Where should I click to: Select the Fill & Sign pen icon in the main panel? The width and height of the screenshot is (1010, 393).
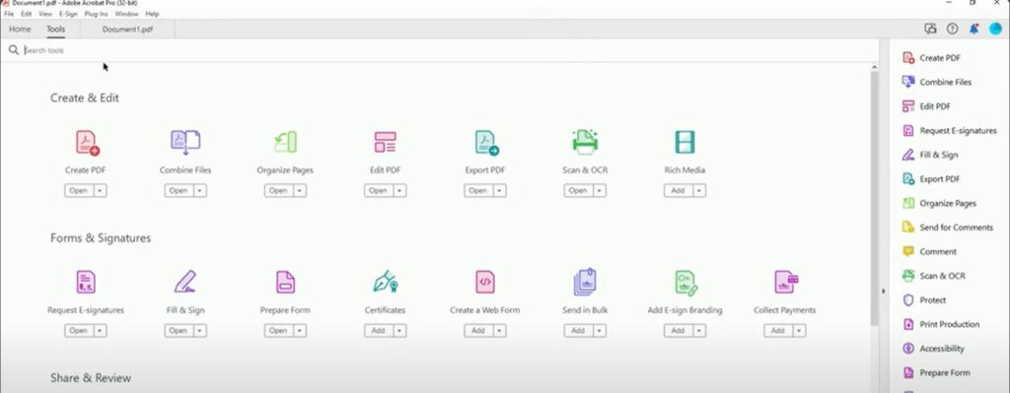coord(185,282)
